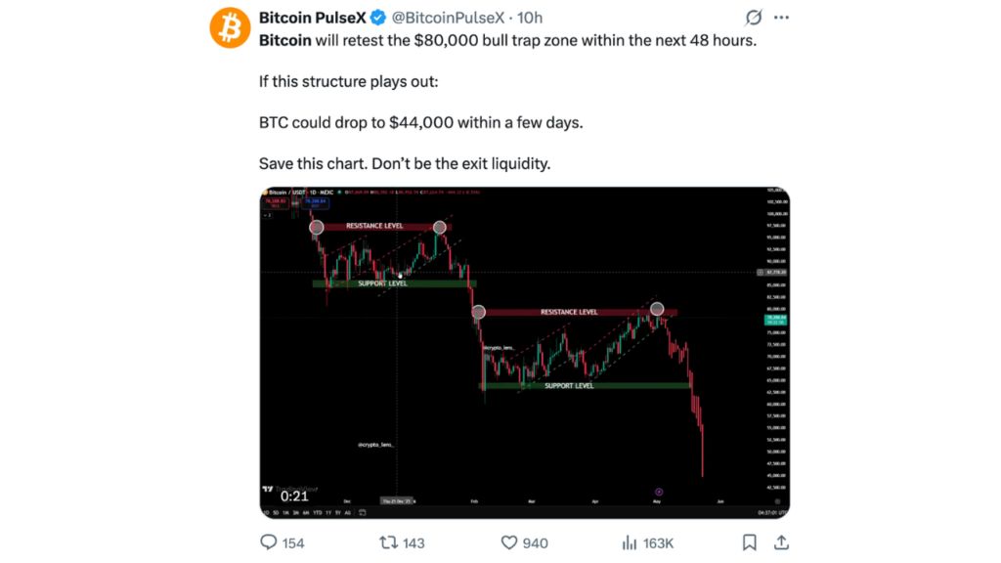Repost the tweet with 143 reposts
The height and width of the screenshot is (563, 1001).
[388, 542]
